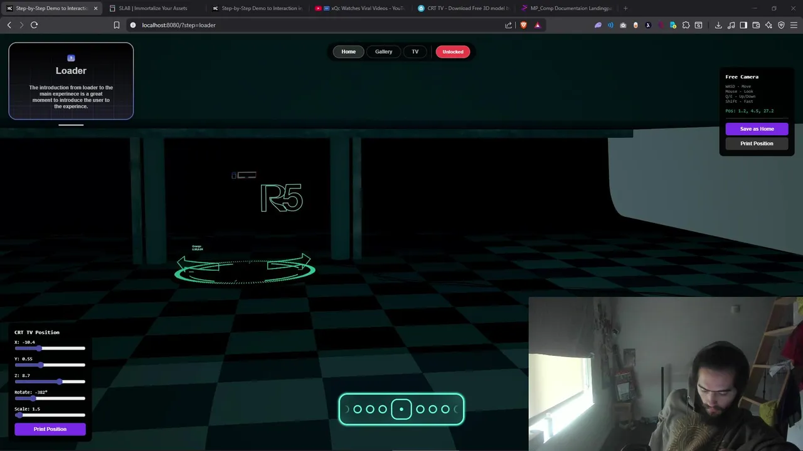Screen dimensions: 803x451
Task: Click the CRT TV Position heading
Action: tap(37, 333)
